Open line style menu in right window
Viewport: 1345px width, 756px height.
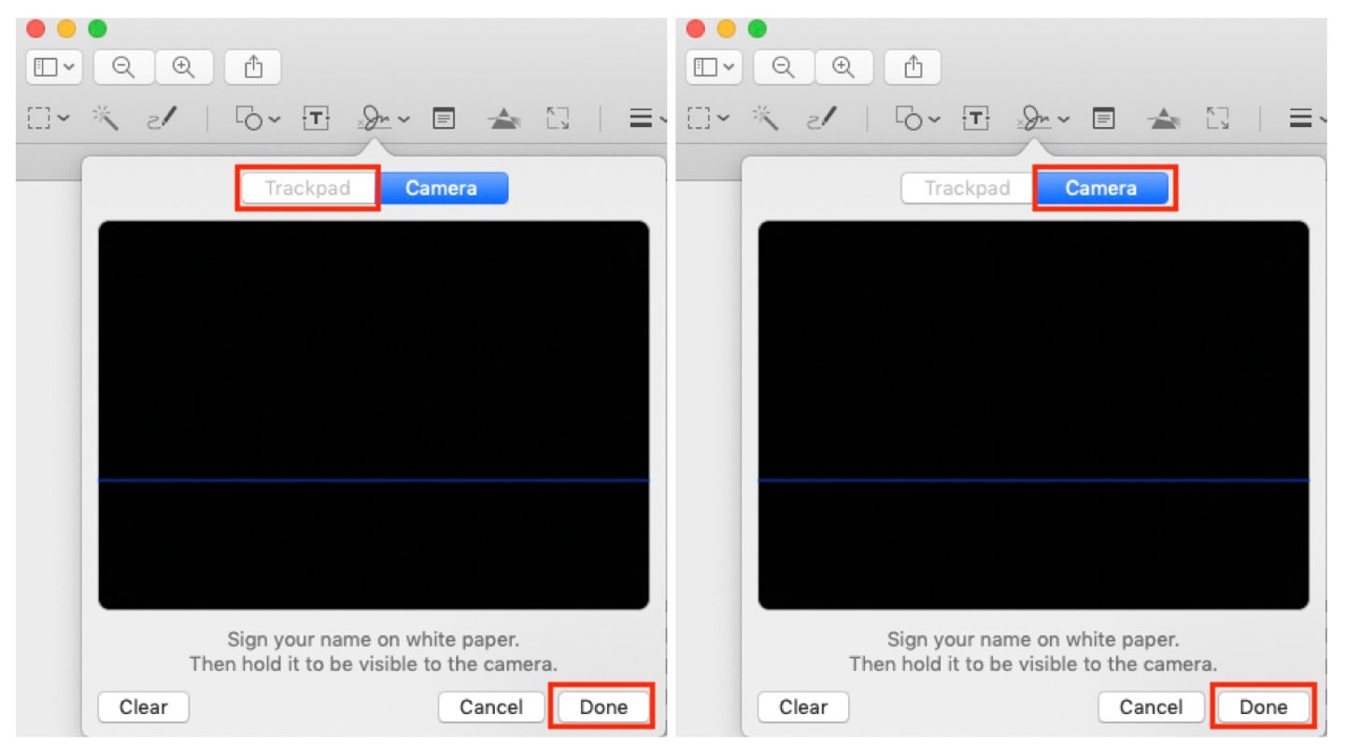[x=1306, y=119]
